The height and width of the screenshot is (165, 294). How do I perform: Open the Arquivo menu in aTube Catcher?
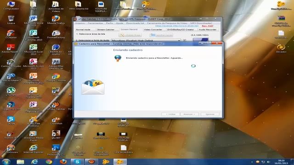coord(80,23)
